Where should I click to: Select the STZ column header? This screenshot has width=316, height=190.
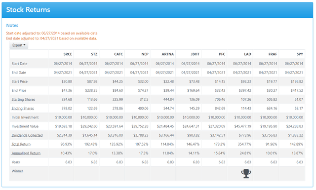[94, 54]
